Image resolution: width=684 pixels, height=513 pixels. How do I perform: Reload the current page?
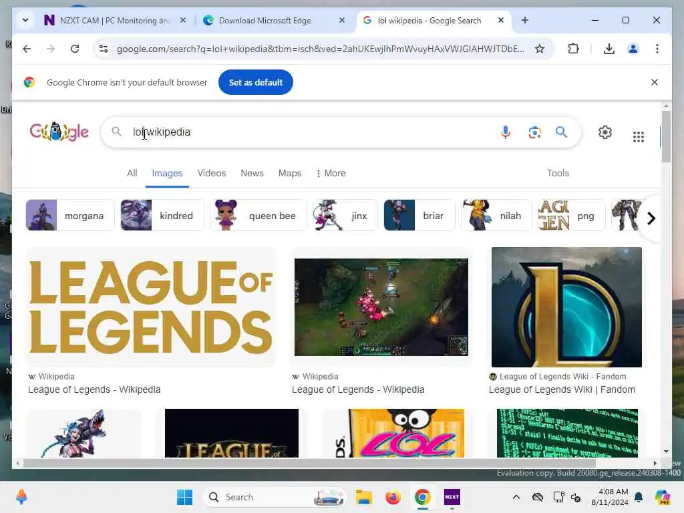(75, 49)
